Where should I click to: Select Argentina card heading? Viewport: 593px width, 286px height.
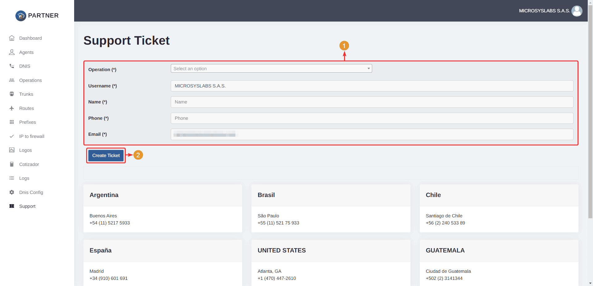pos(104,195)
